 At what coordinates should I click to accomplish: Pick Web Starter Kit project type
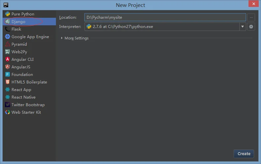29,112
